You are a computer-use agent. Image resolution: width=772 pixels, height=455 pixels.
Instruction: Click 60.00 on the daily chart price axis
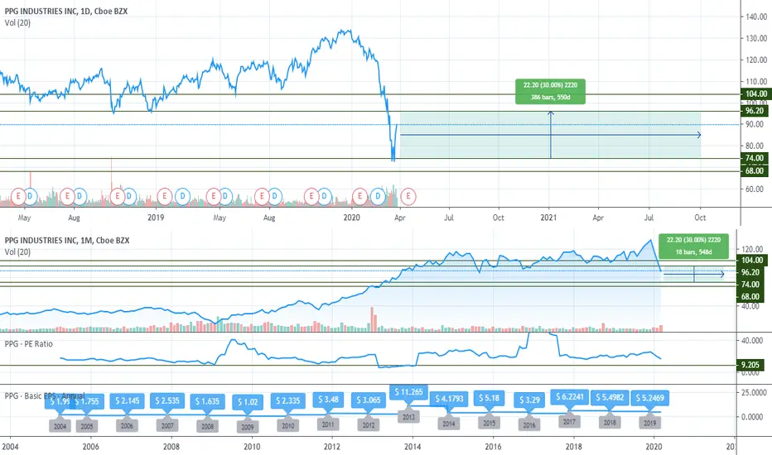click(x=755, y=189)
